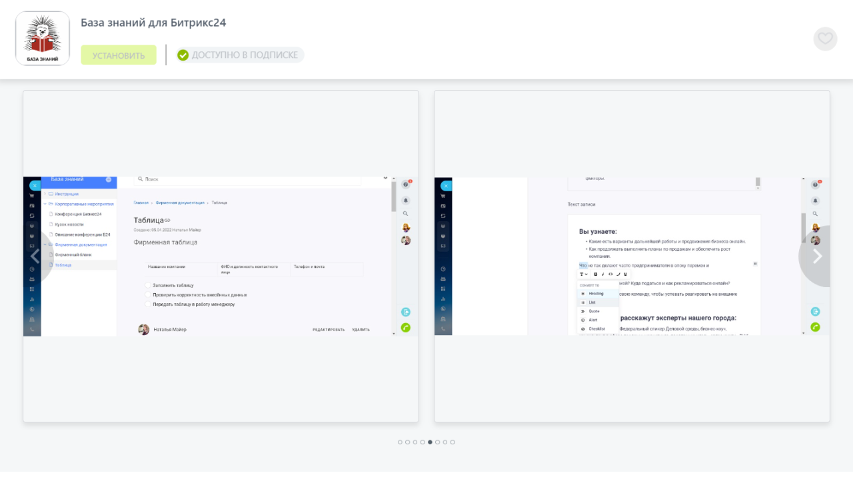Open the «Фирменная таблица» screenshot thumbnail

point(221,256)
